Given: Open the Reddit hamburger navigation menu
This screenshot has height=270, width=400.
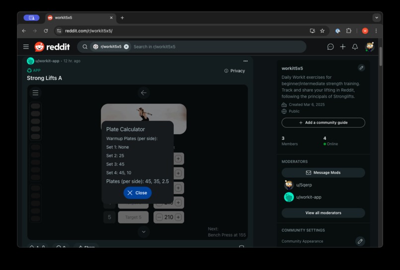Looking at the screenshot, I should [26, 47].
